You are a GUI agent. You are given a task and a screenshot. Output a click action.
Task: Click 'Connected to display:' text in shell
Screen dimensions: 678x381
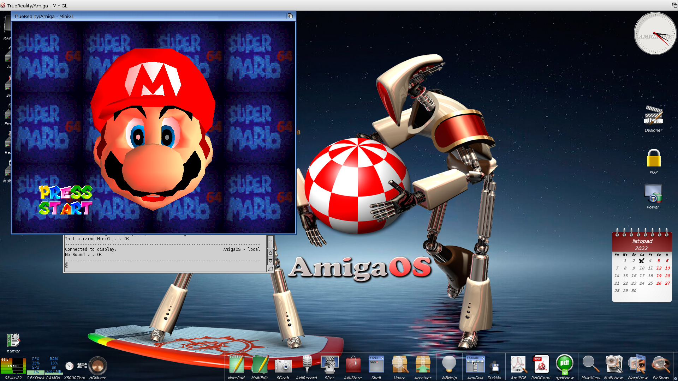[x=91, y=249]
